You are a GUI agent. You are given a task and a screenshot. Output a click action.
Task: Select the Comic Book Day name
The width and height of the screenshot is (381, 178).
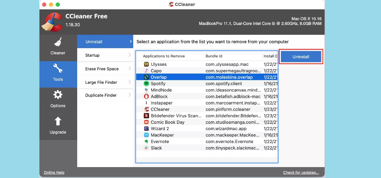tap(167, 122)
